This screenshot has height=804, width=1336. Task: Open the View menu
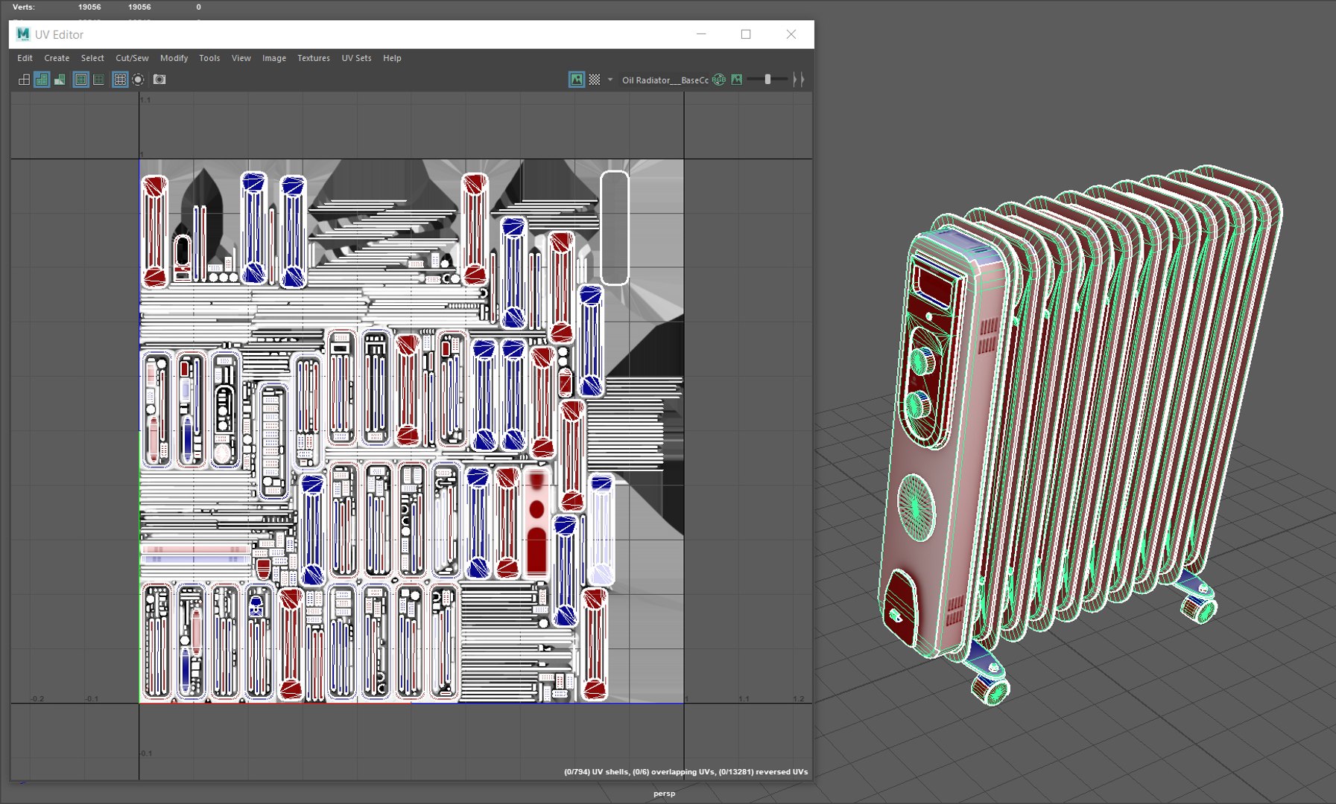(241, 58)
